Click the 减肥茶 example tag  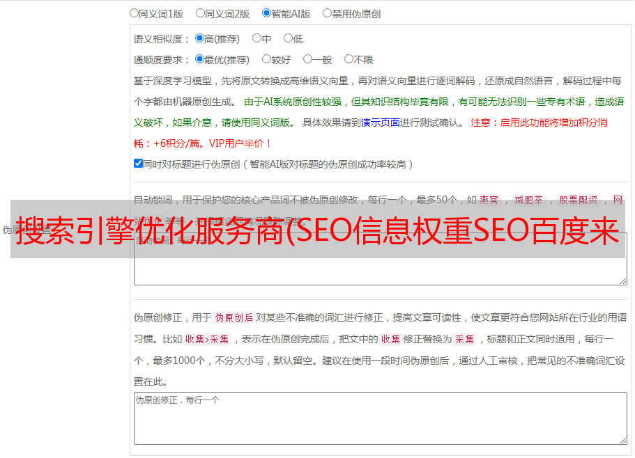[528, 200]
